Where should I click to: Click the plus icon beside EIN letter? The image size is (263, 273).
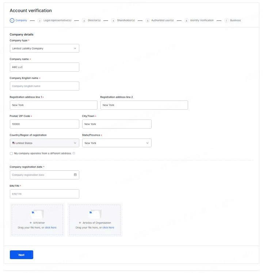31,223
